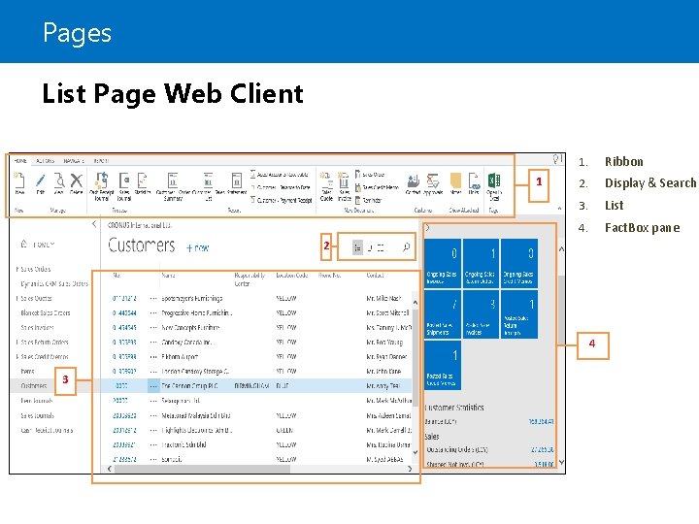Click Sales Credit Memo in ribbon

(x=377, y=187)
